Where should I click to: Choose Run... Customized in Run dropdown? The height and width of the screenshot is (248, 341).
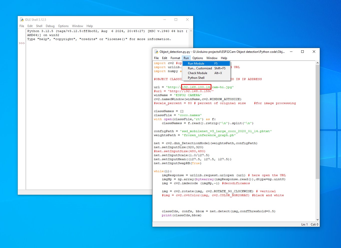[200, 68]
